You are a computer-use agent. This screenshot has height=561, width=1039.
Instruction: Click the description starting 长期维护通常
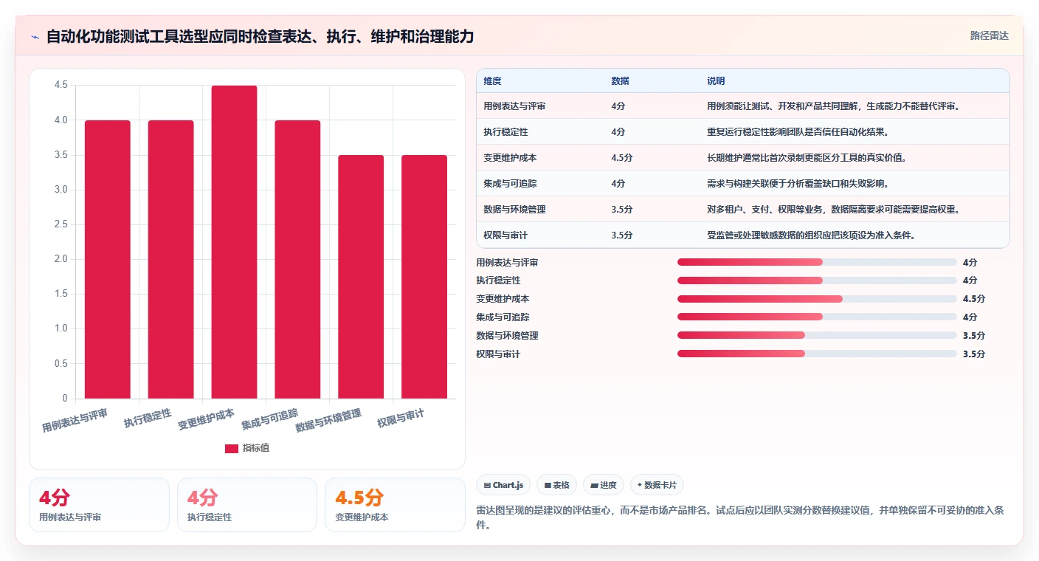[x=807, y=158]
